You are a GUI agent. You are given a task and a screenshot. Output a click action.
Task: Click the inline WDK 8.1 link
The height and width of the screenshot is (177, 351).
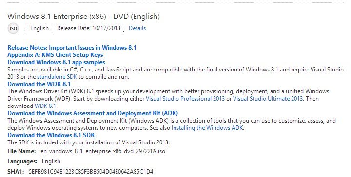tap(45, 106)
